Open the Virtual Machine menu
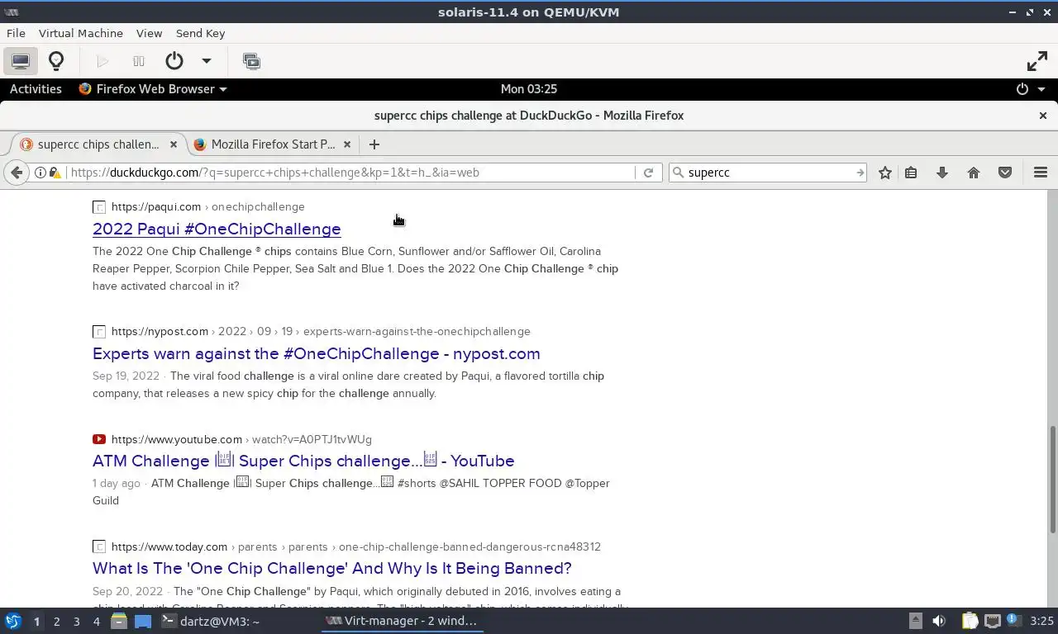 (81, 33)
